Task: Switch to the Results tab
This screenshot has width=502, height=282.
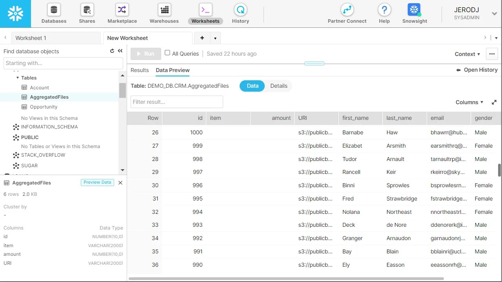Action: (140, 70)
